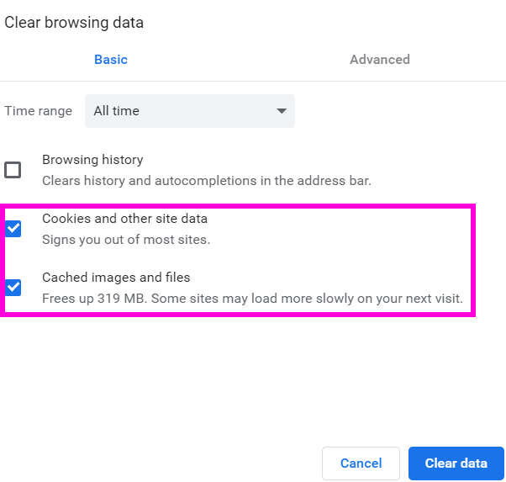
Task: Uncheck Cookies and other site data checkbox
Action: tap(13, 229)
